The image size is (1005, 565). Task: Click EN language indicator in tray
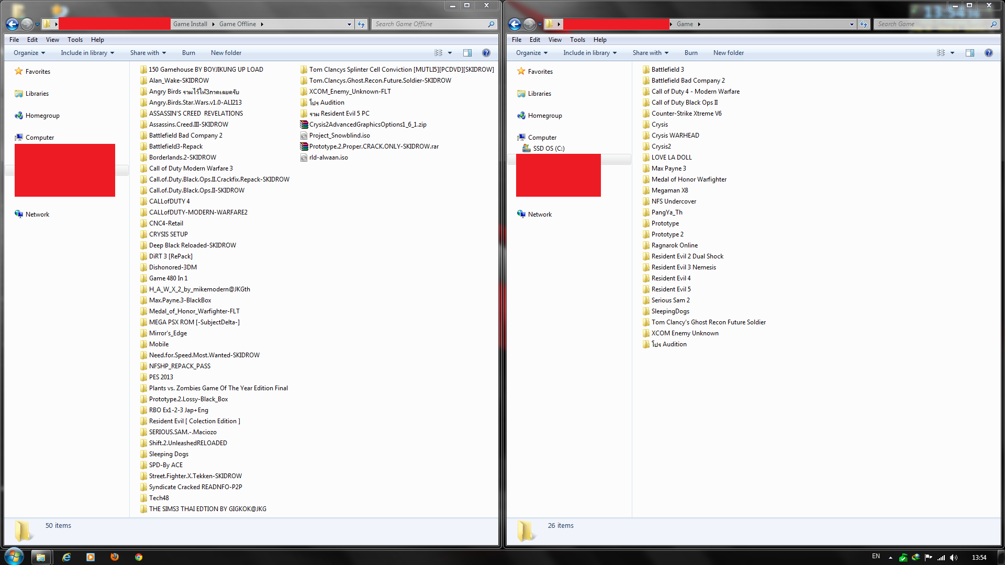click(x=876, y=557)
